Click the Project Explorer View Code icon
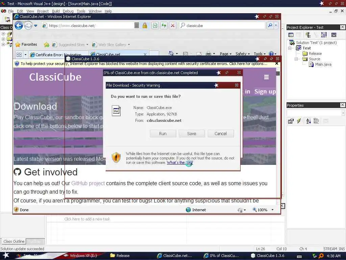The width and height of the screenshot is (346, 260). click(x=291, y=35)
